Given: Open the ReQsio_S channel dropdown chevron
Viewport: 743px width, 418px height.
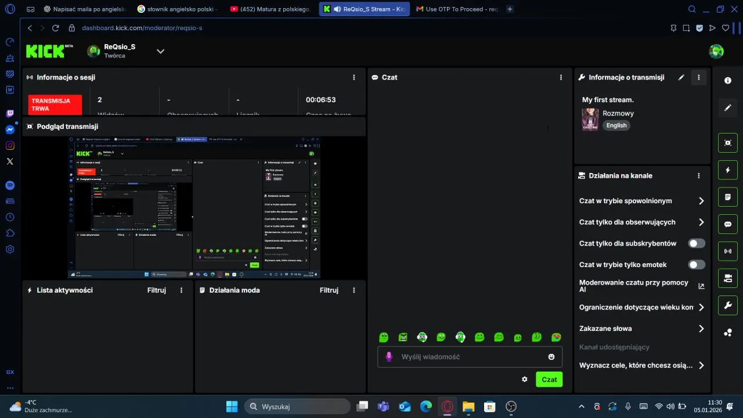Looking at the screenshot, I should [161, 51].
